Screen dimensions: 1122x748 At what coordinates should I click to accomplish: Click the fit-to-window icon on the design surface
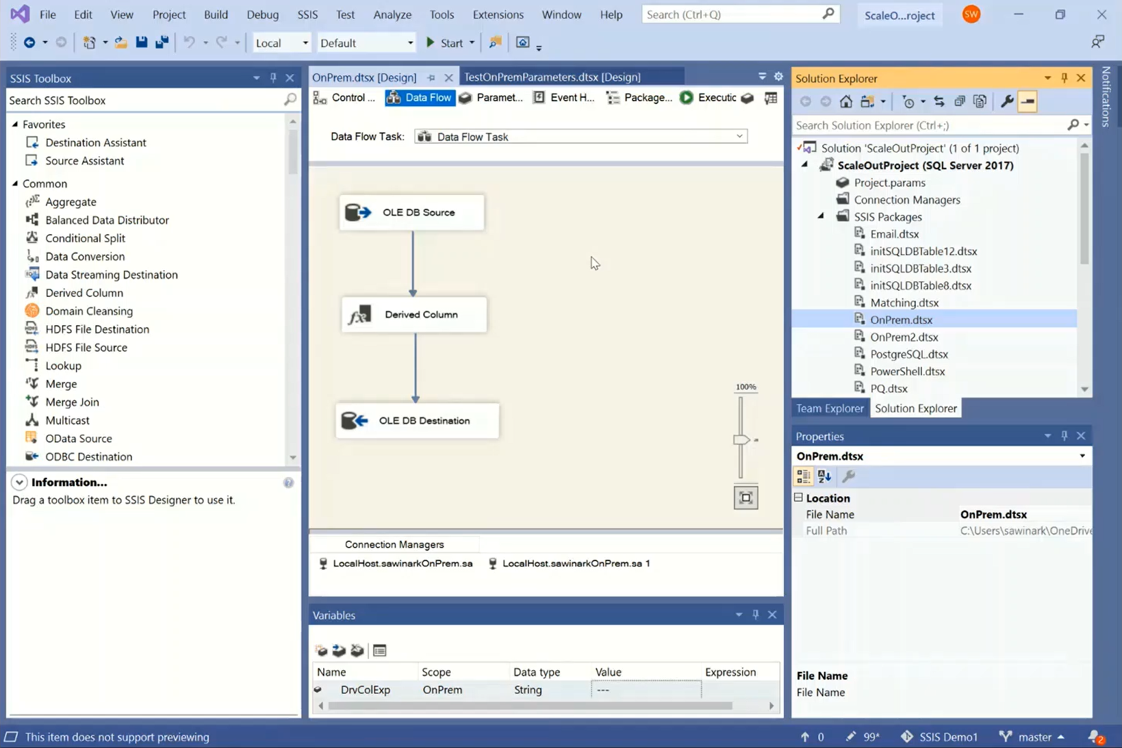(x=745, y=498)
